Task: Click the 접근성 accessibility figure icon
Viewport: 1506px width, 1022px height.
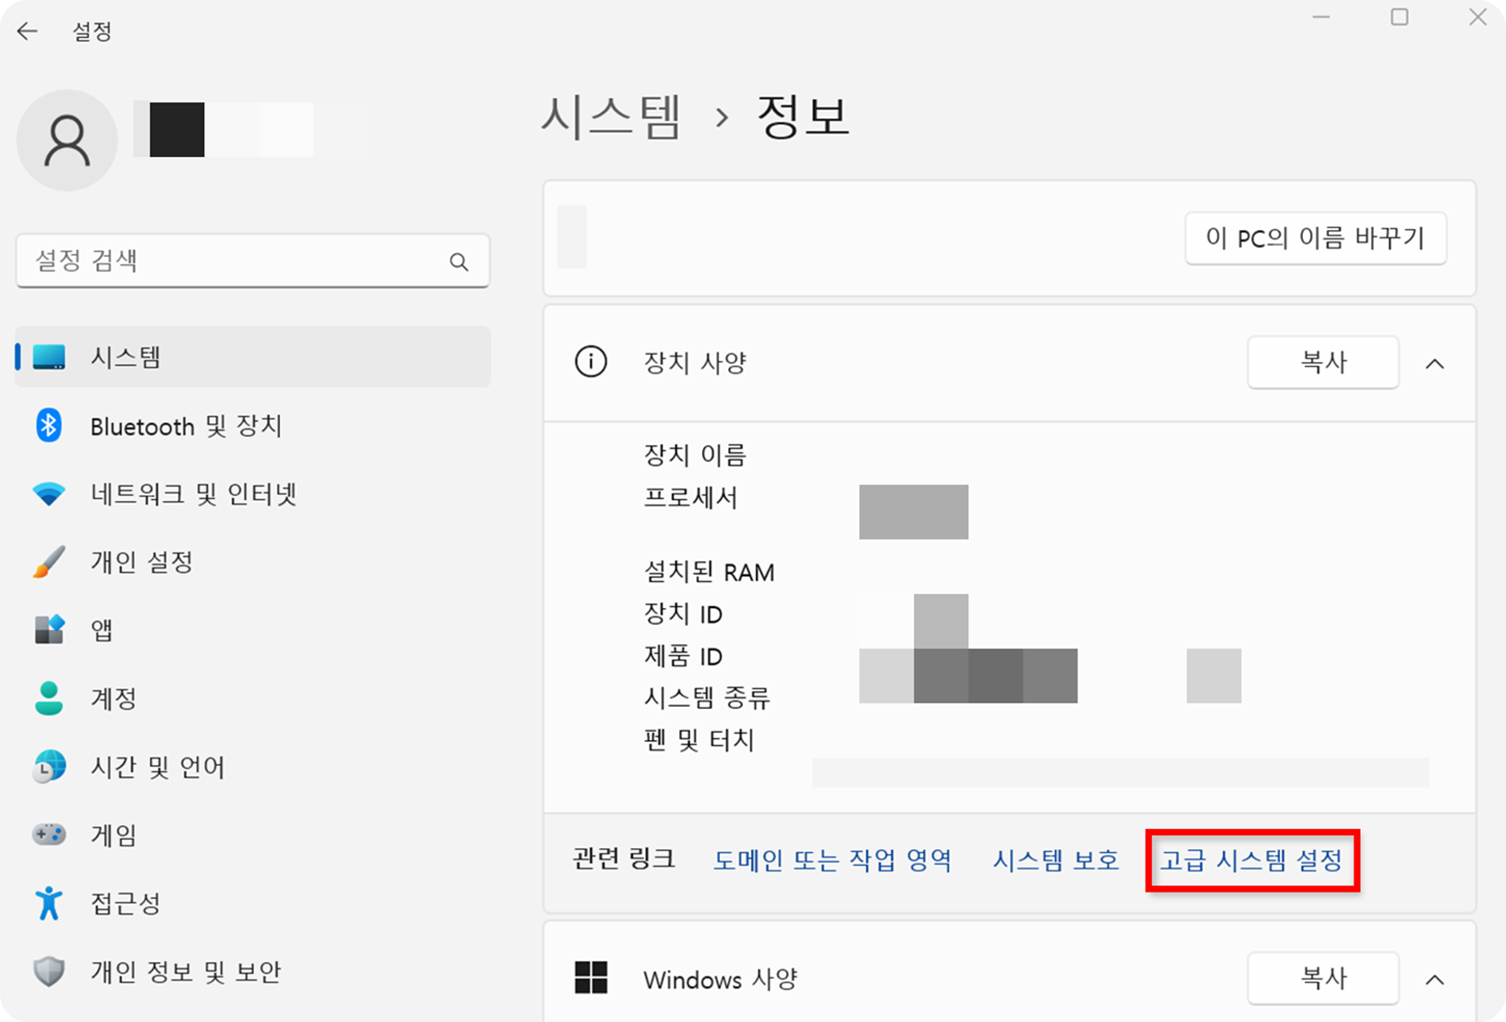Action: tap(49, 903)
